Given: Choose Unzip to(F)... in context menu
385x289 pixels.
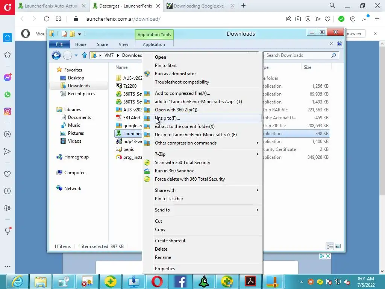Looking at the screenshot, I should click(202, 118).
